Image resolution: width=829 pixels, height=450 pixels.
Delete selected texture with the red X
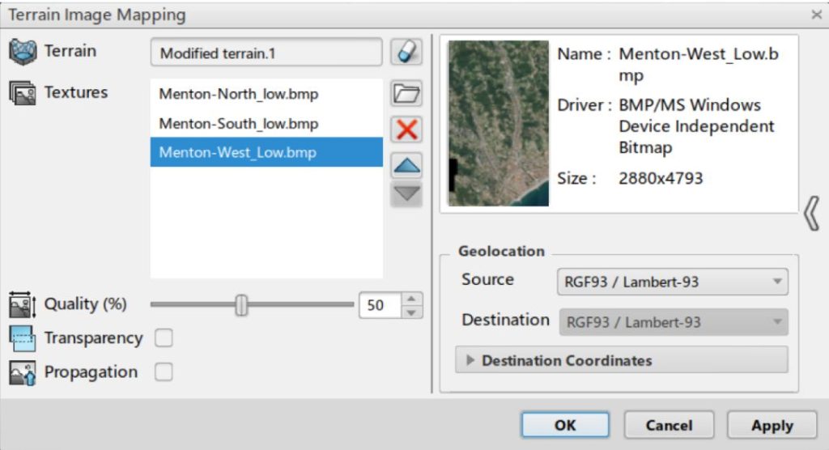tap(406, 129)
